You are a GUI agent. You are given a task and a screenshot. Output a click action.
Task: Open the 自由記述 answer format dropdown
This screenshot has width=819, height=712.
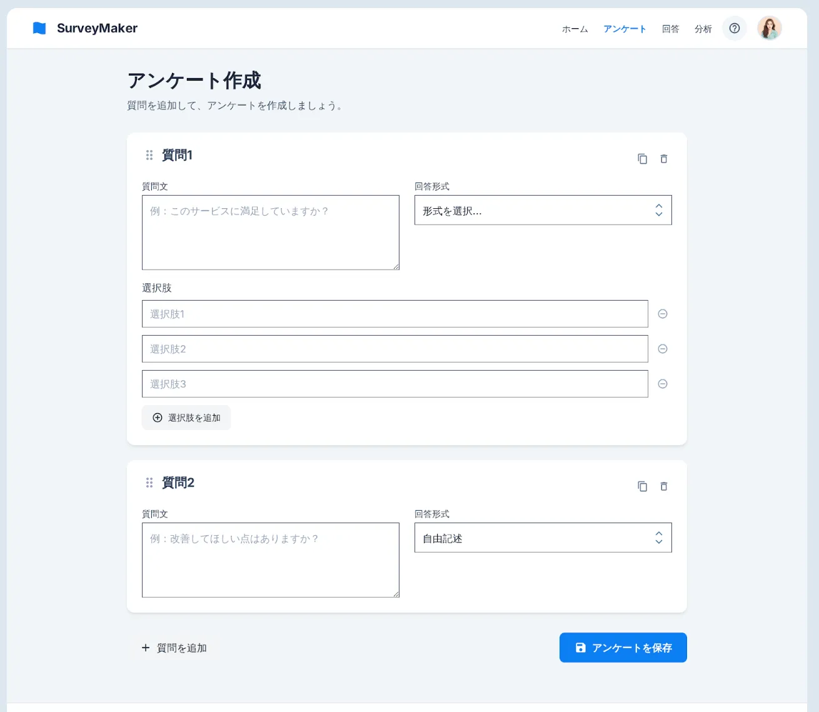[x=543, y=538]
